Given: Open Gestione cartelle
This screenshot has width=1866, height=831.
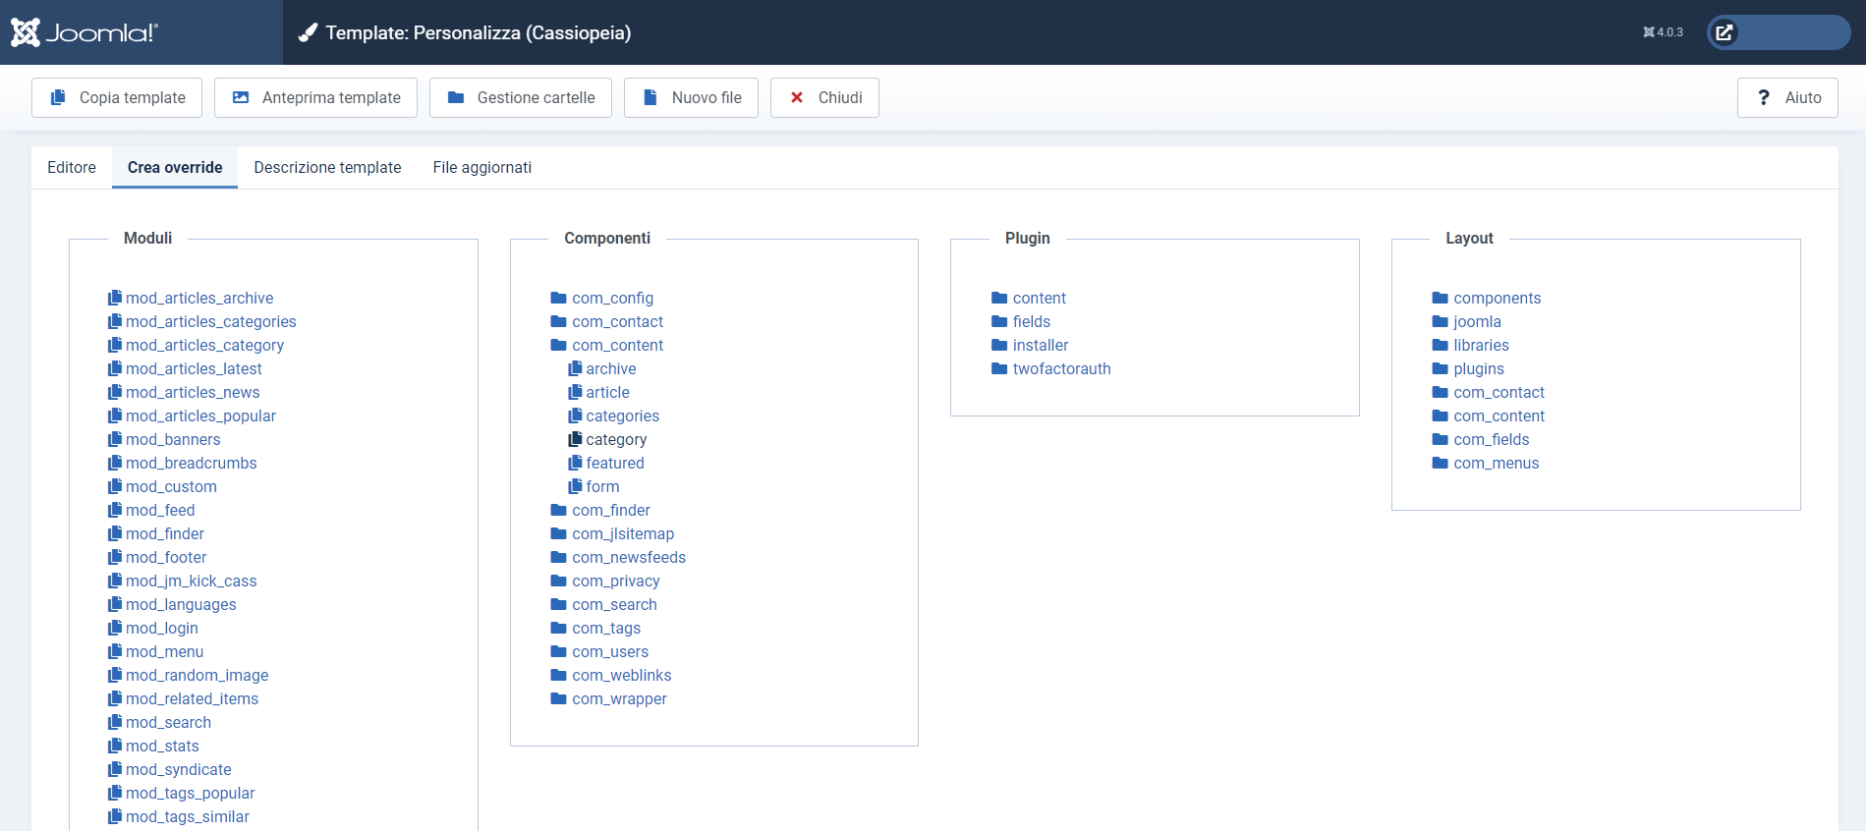Looking at the screenshot, I should 521,97.
